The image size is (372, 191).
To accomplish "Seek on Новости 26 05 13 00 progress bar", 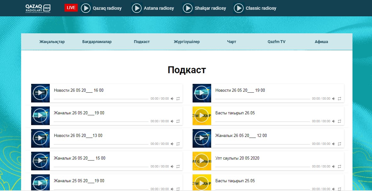I will pyautogui.click(x=101, y=144).
